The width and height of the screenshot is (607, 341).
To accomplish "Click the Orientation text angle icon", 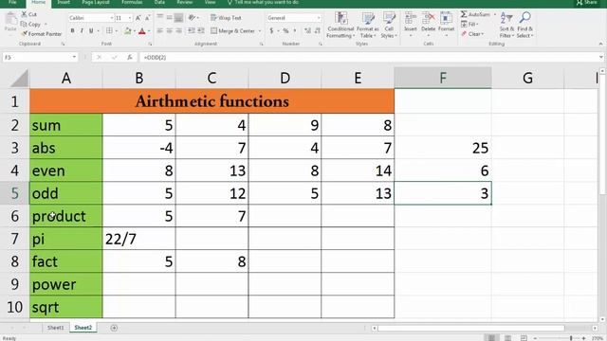I will pyautogui.click(x=192, y=17).
